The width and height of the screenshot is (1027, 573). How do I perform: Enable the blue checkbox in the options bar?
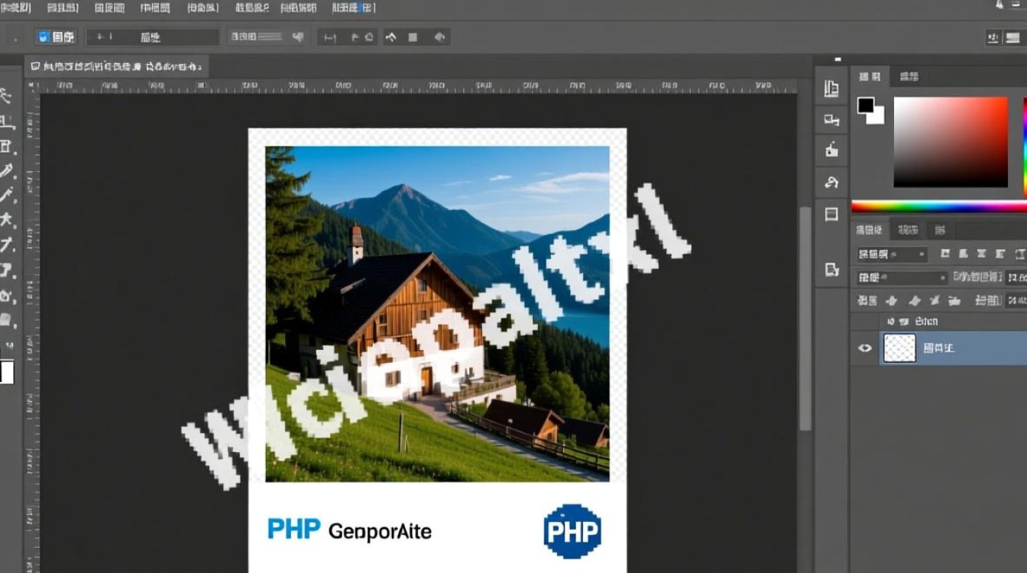click(45, 36)
